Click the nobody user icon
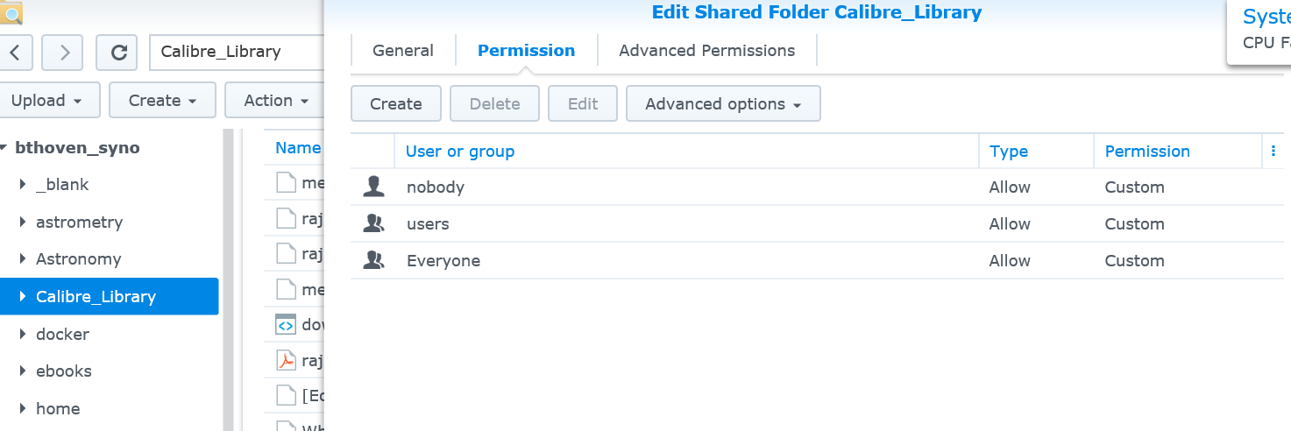Viewport: 1291px width, 431px height. click(x=374, y=187)
